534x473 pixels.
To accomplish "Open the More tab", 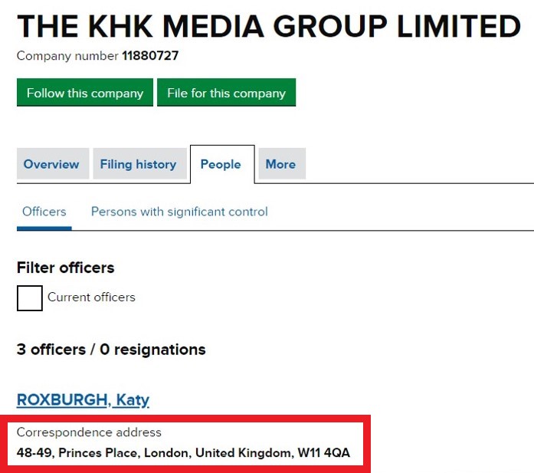I will (x=280, y=164).
